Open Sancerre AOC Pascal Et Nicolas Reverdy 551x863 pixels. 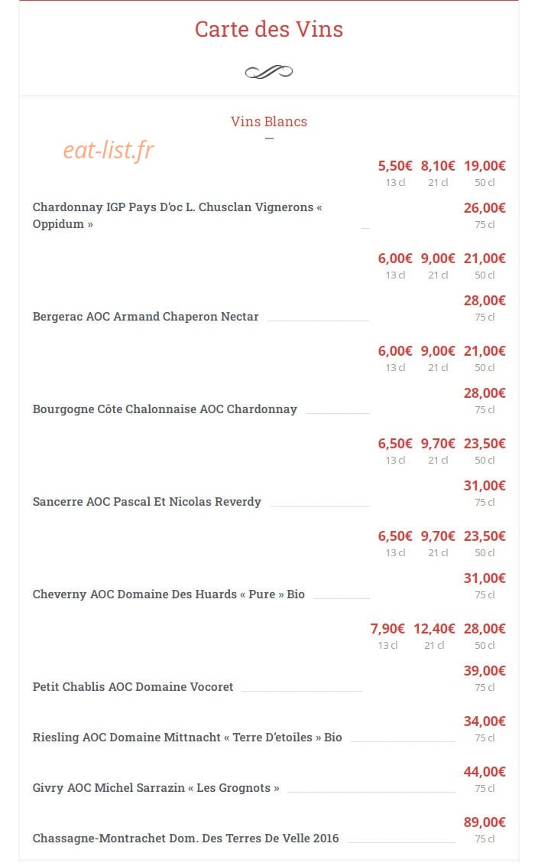click(147, 501)
